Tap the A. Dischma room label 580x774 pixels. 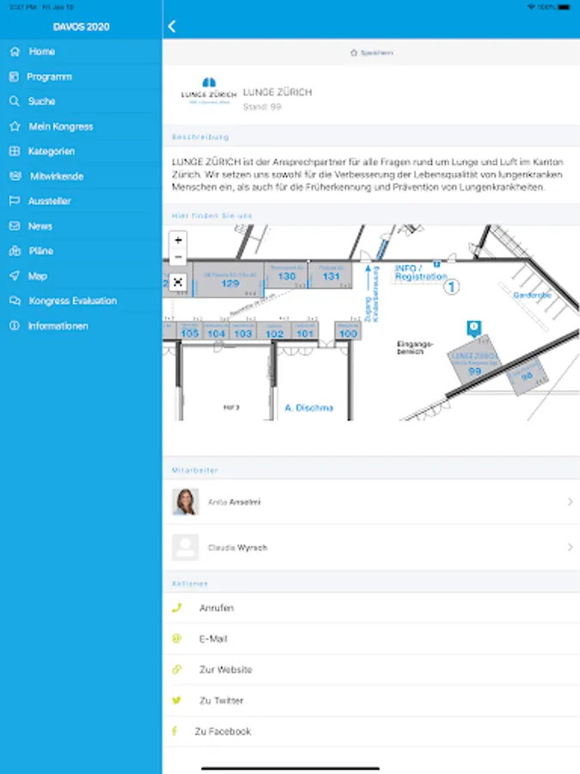coord(308,408)
